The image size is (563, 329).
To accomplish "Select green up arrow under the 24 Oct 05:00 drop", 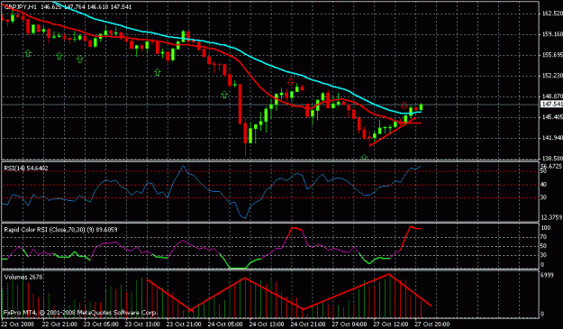I will point(224,95).
